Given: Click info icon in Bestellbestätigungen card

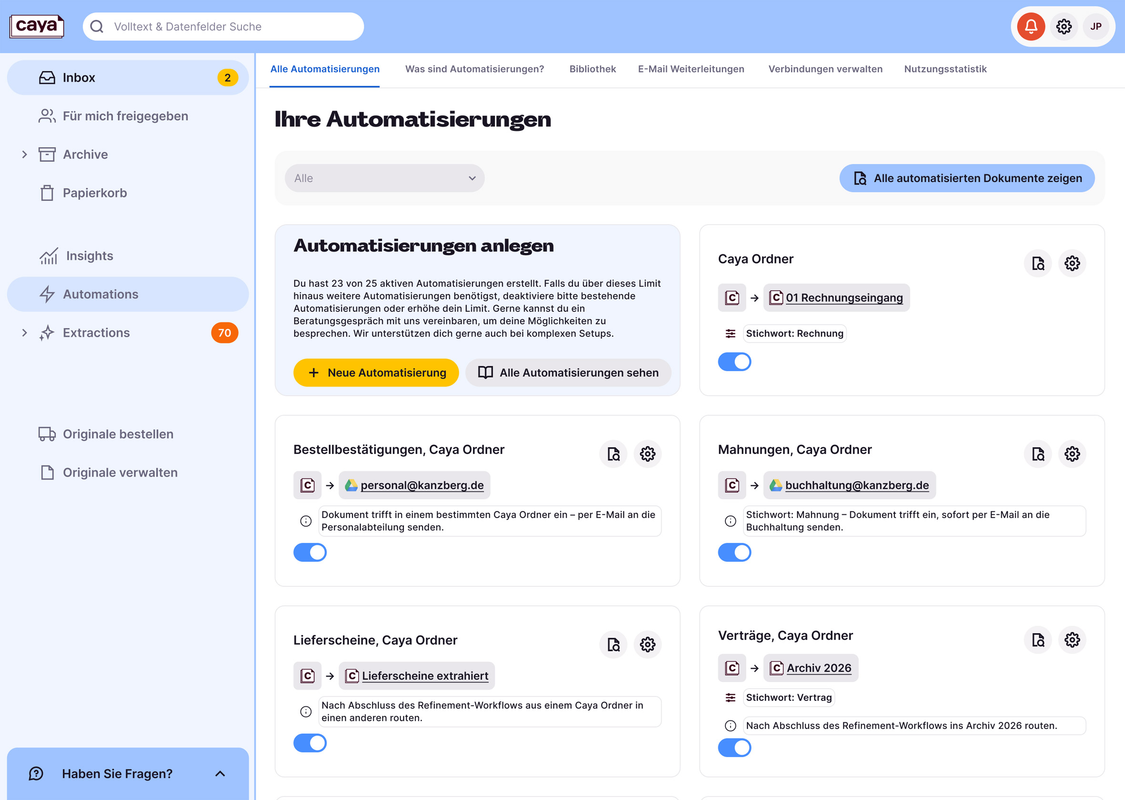Looking at the screenshot, I should (x=306, y=520).
